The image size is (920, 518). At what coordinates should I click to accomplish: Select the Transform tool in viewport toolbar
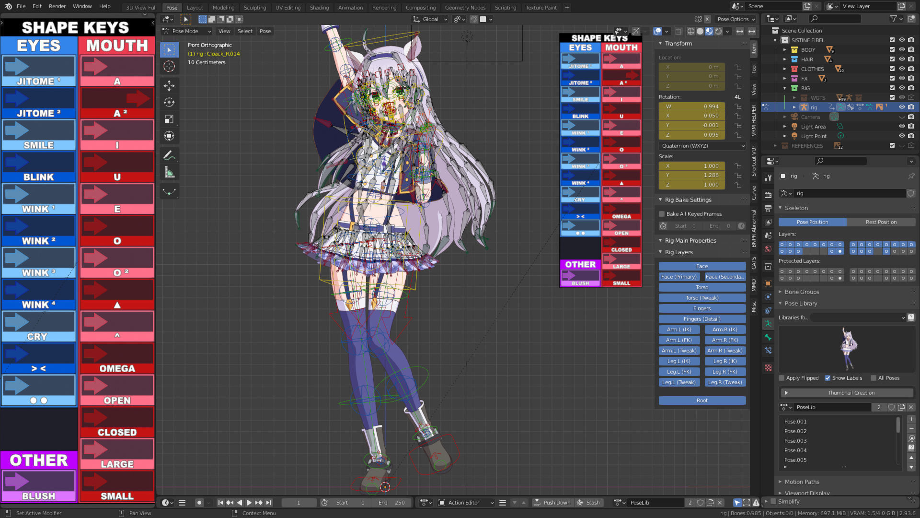169,136
